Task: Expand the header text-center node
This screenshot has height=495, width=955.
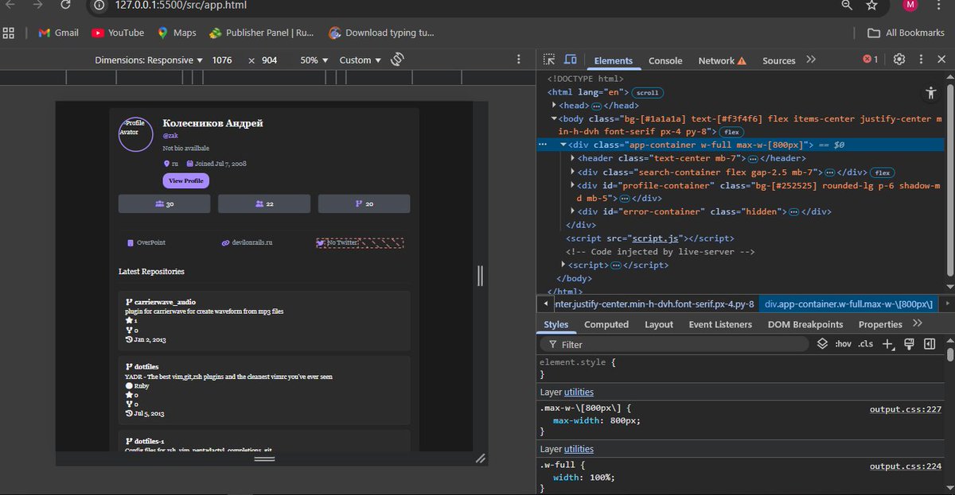Action: click(573, 158)
